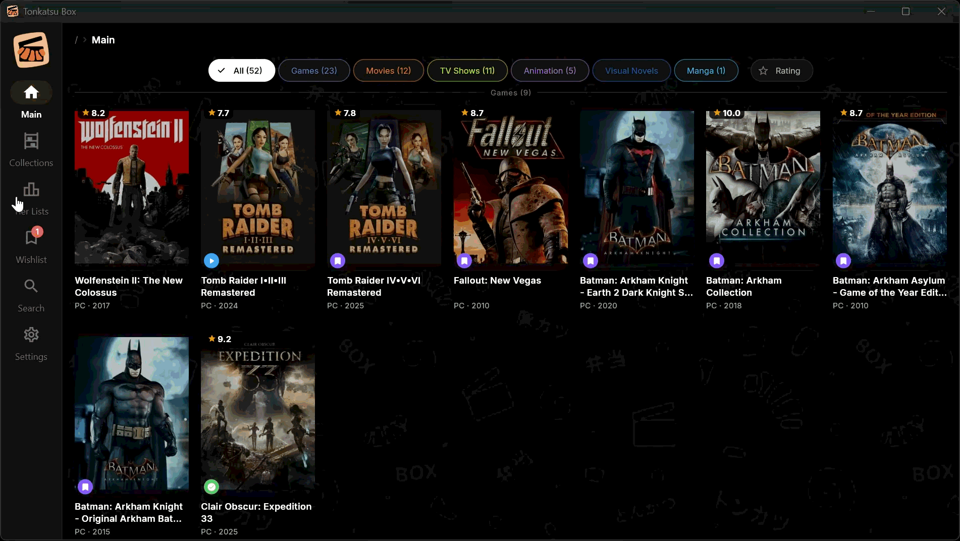Open Clair Obscur Expedition 33 cover art

[x=258, y=413]
